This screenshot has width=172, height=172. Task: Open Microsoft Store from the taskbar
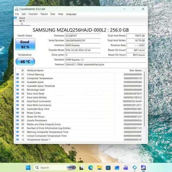click(x=108, y=168)
